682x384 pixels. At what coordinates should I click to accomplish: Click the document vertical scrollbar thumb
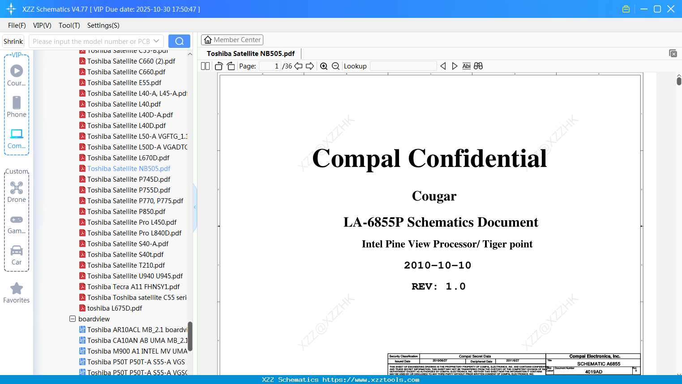[x=679, y=81]
